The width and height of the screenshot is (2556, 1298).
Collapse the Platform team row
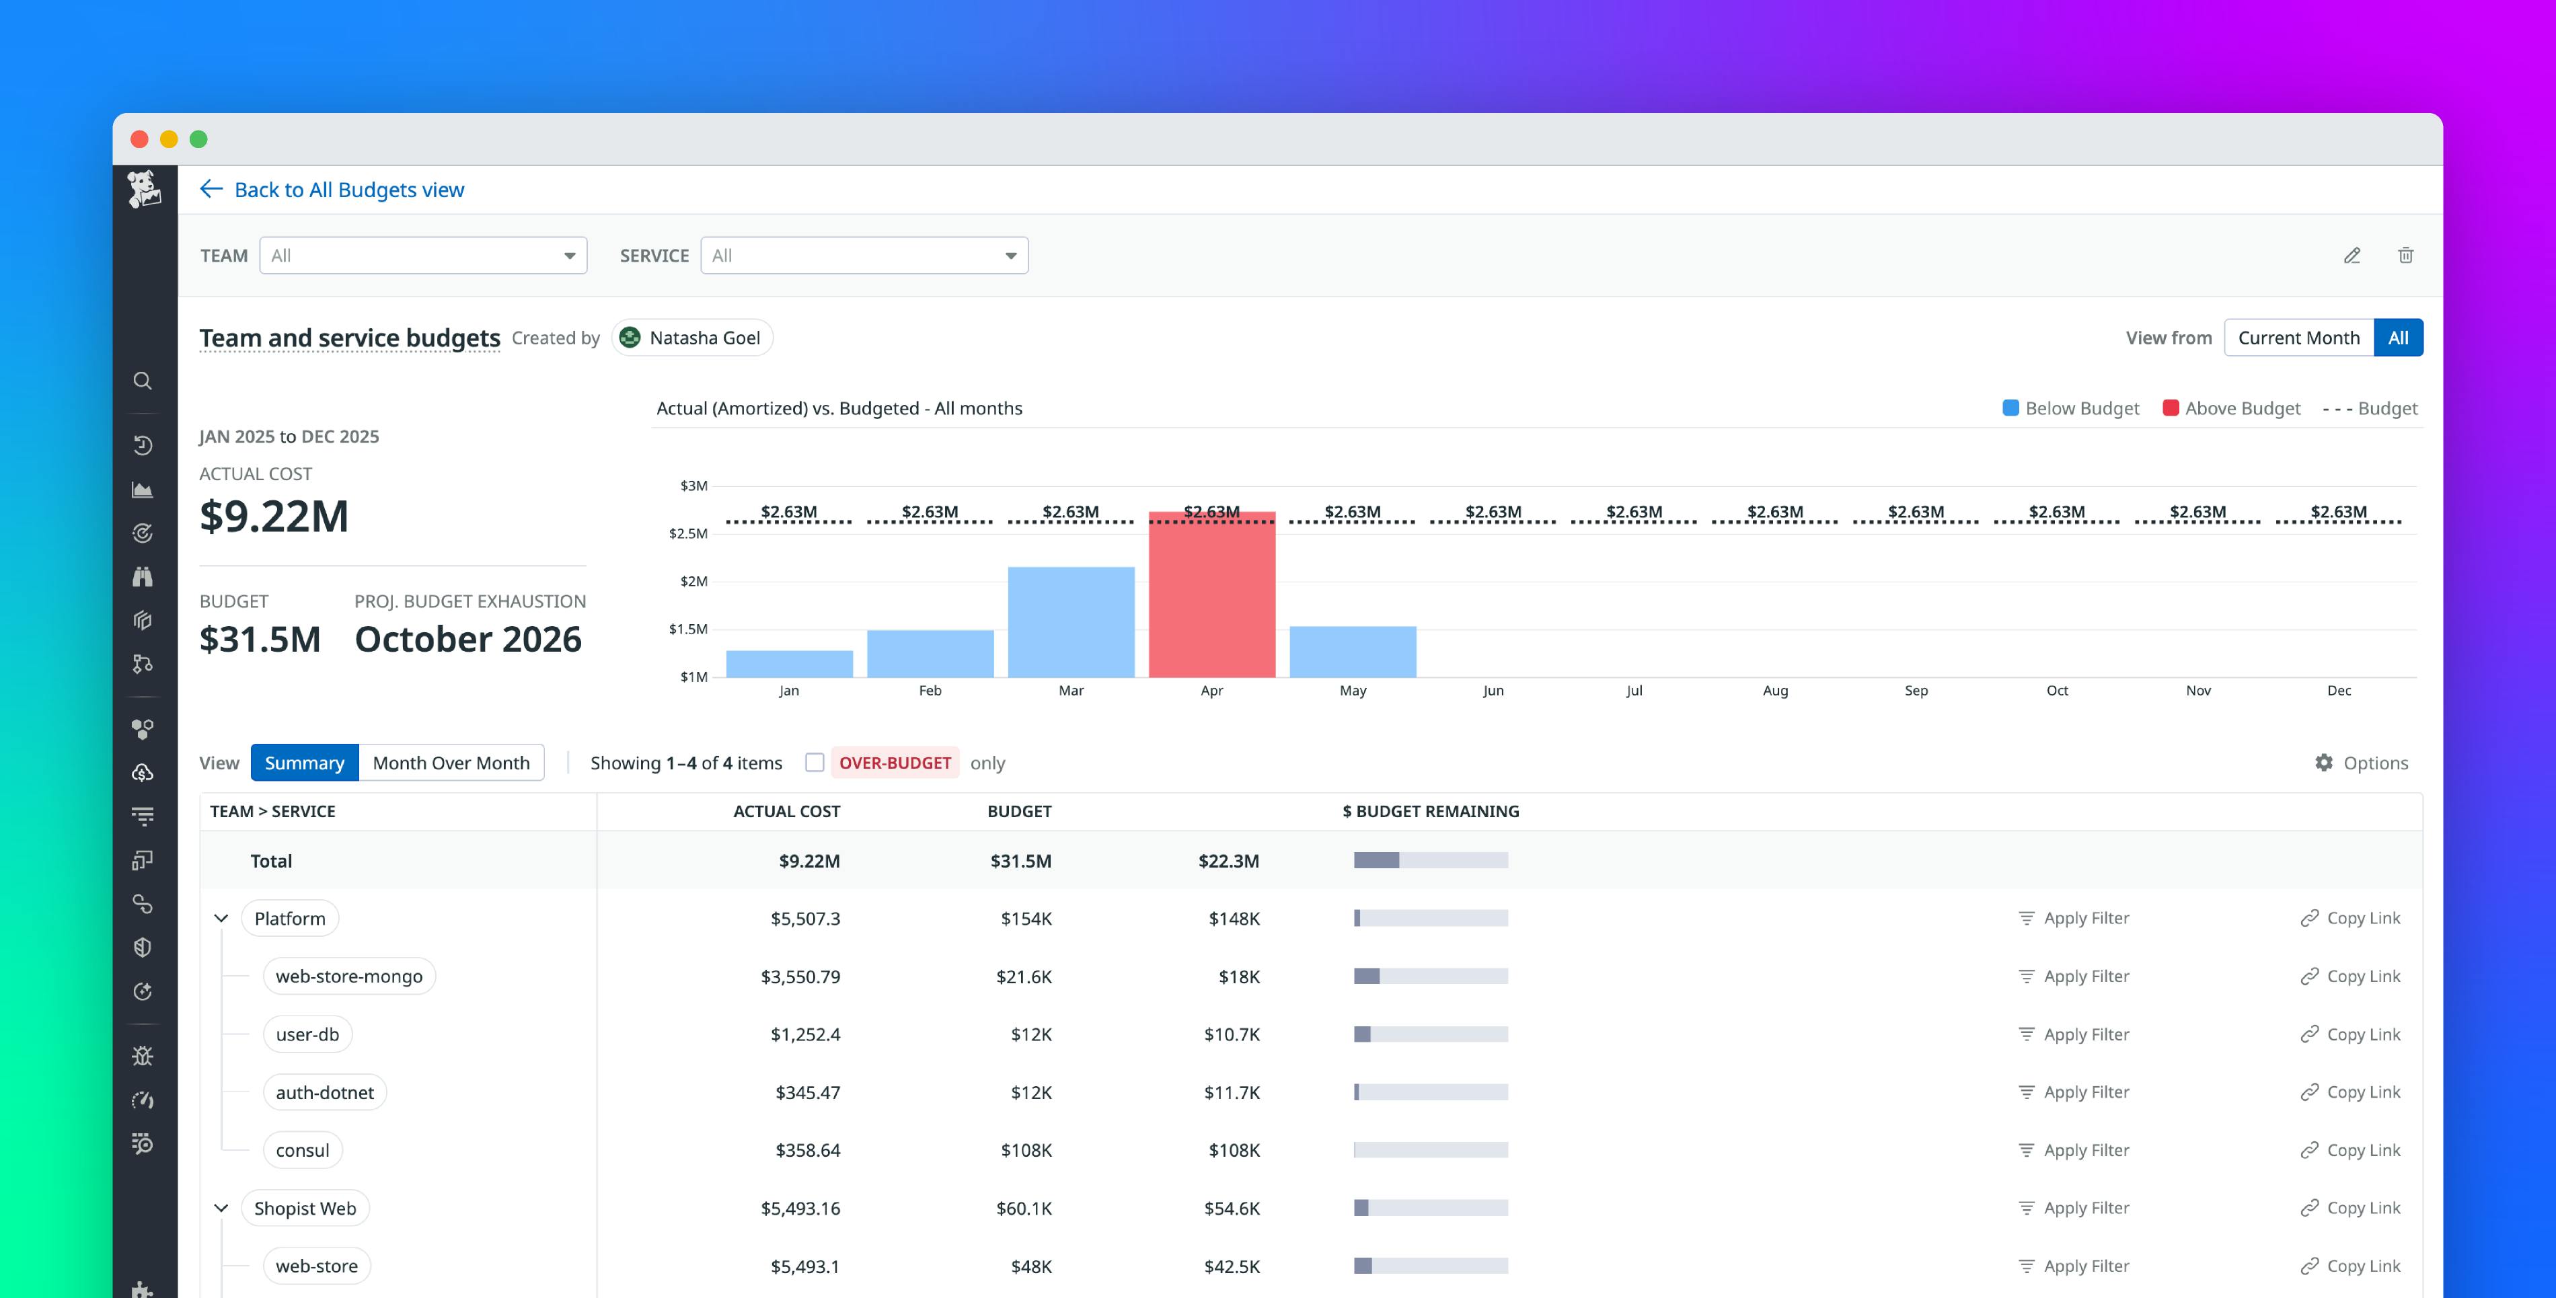coord(222,918)
